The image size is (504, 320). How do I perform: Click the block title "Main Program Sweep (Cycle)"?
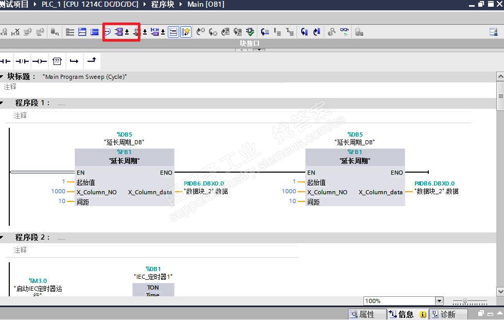click(x=85, y=77)
